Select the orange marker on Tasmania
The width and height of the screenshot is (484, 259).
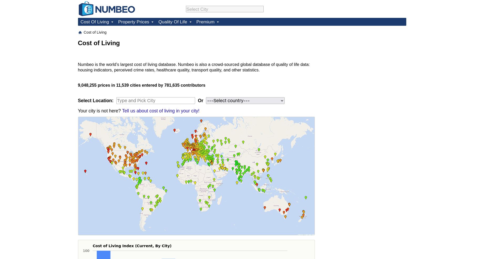tap(285, 217)
